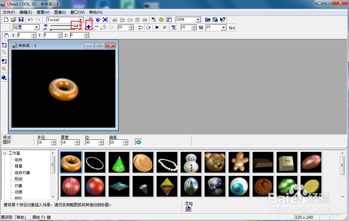Open the 100% zoom dropdown
This screenshot has width=349, height=221.
click(x=198, y=20)
